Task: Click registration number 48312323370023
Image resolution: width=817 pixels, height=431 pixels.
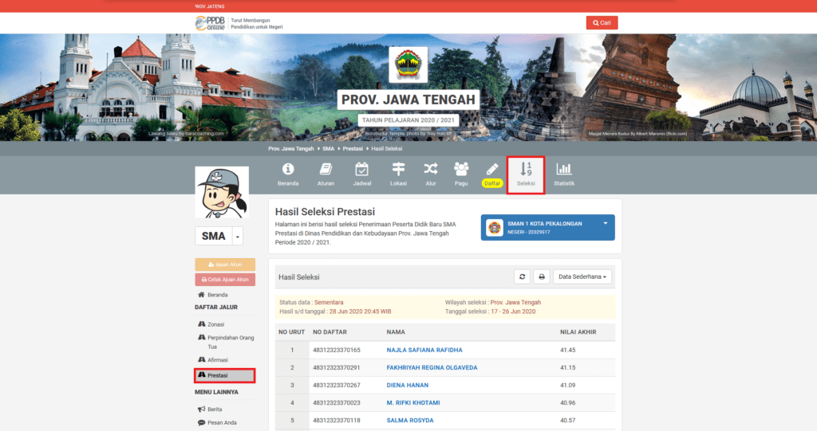Action: tap(337, 403)
